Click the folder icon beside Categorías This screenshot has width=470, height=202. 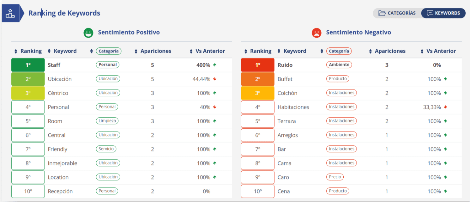pyautogui.click(x=382, y=13)
